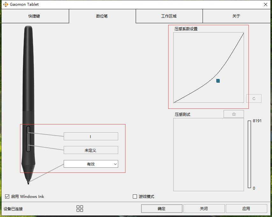
Task: Open the tile layout icon at the bottom
Action: (x=80, y=208)
